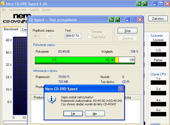Click the Pojemność value 79:59.71
The height and width of the screenshot is (125, 170).
[64, 77]
